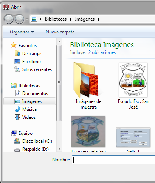Select the Sello 1 image thumbnail

pyautogui.click(x=133, y=137)
